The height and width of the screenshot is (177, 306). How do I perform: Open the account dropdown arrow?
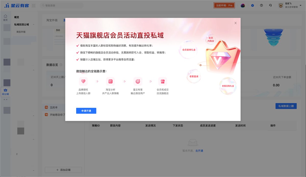click(300, 5)
